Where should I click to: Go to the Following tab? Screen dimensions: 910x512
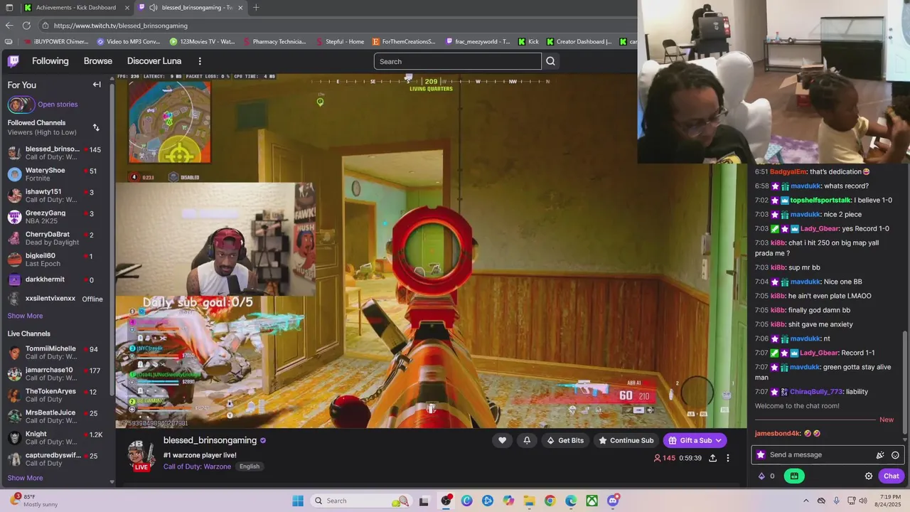[x=50, y=61]
